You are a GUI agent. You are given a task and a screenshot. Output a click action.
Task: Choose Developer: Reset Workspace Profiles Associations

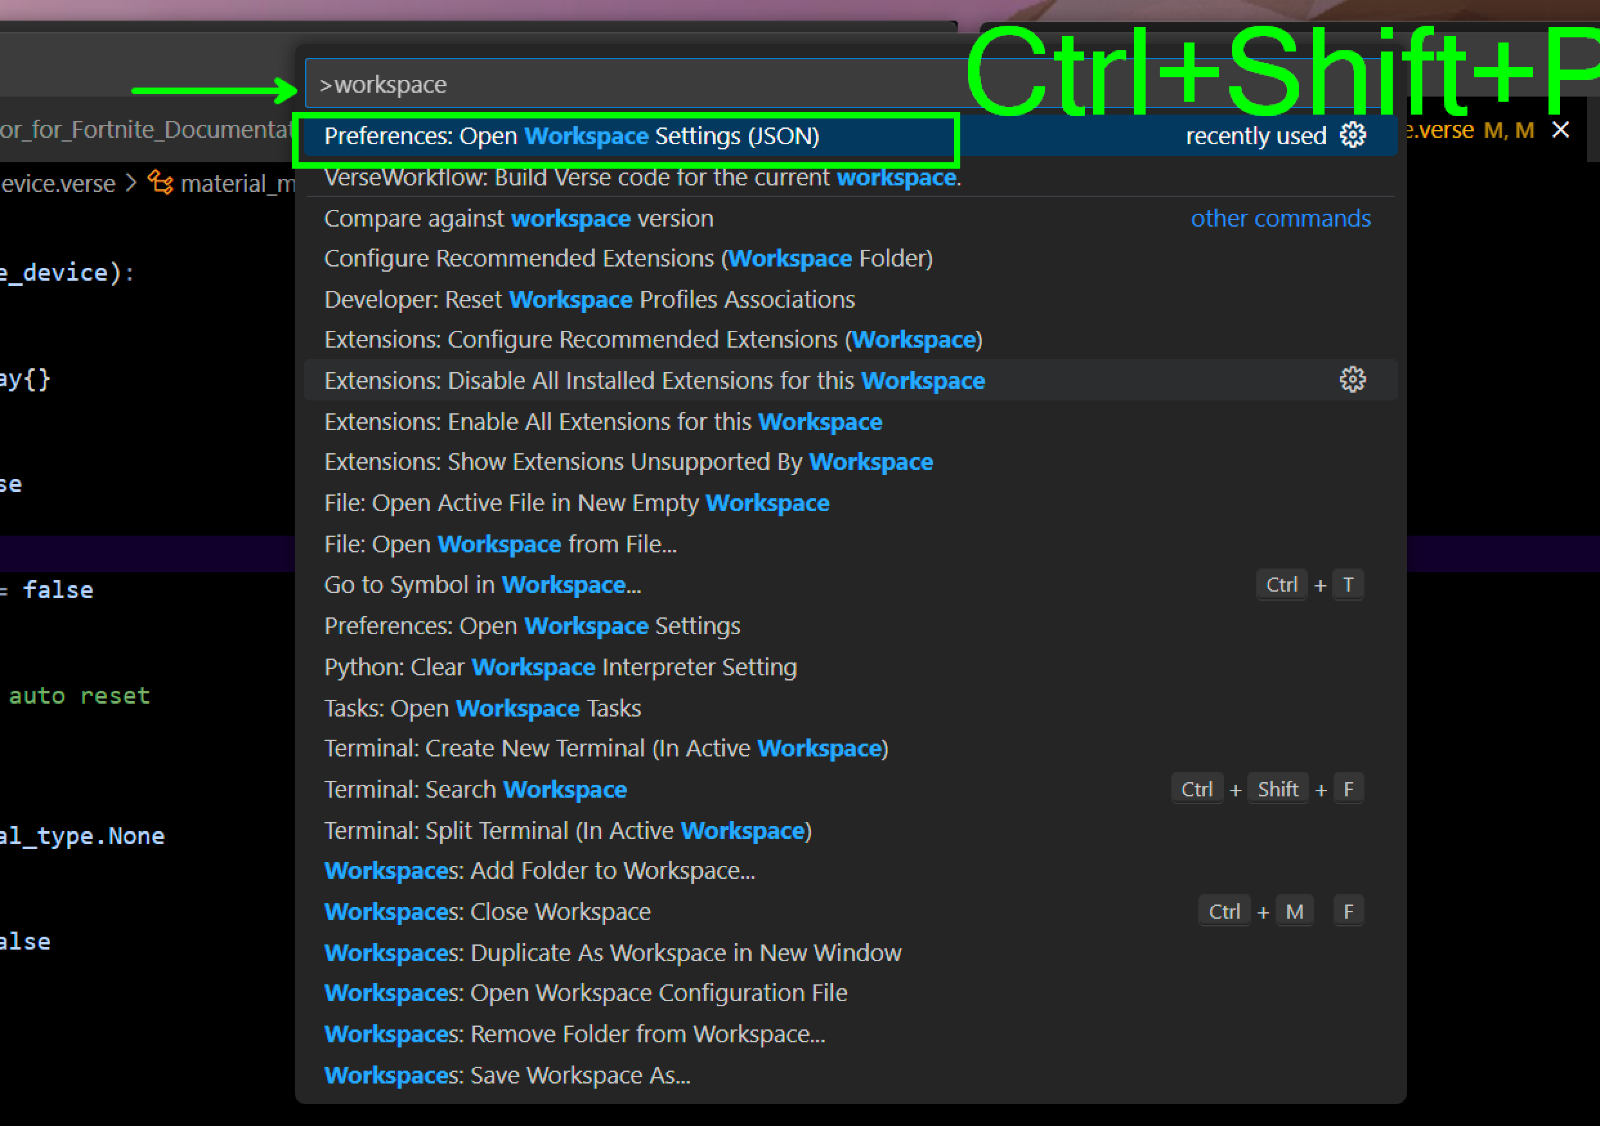(x=589, y=300)
